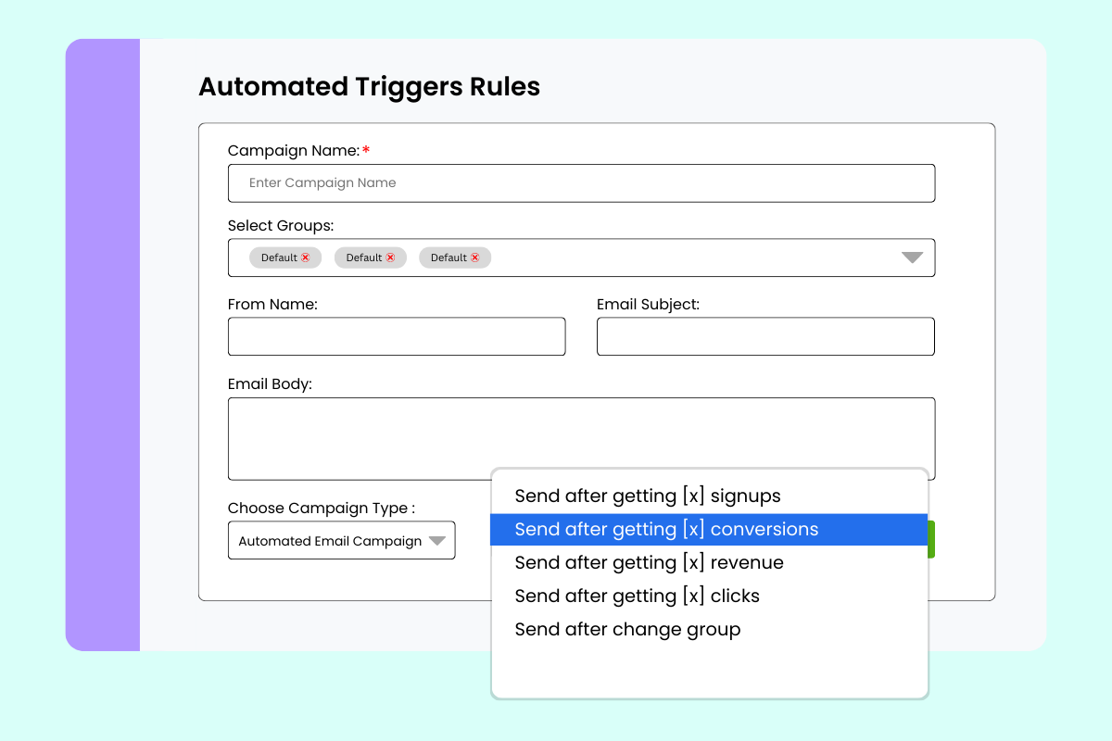Select the third Default group tag label
Screen dimensions: 1112x741
(x=449, y=257)
